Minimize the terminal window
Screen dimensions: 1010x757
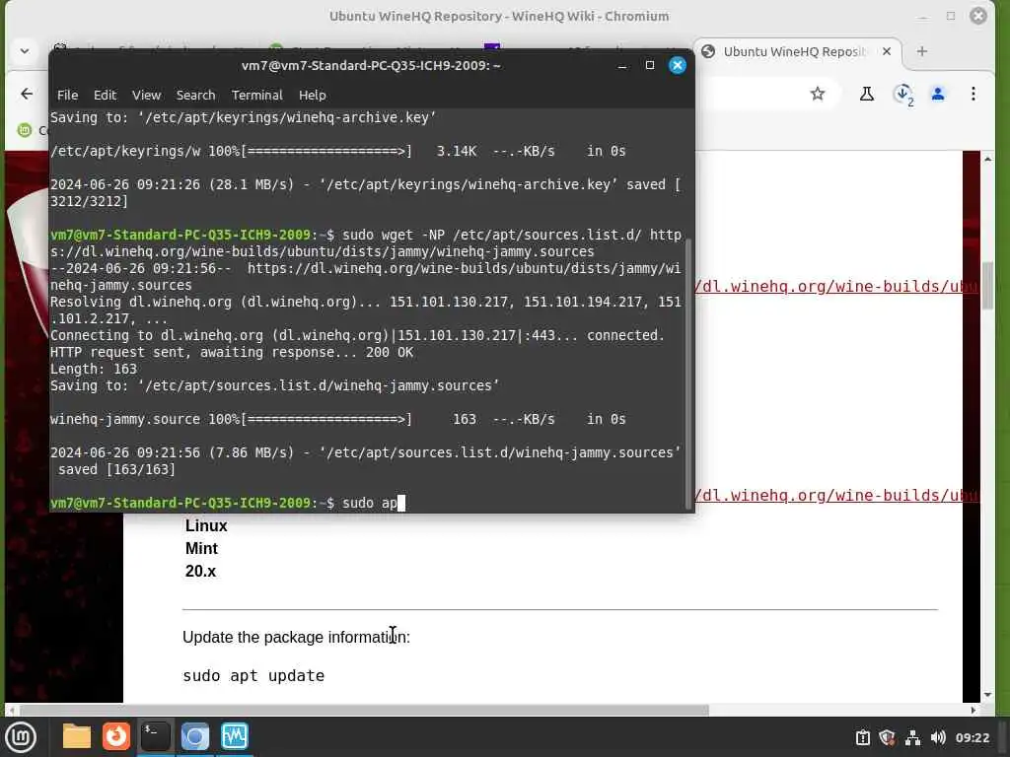click(x=622, y=66)
